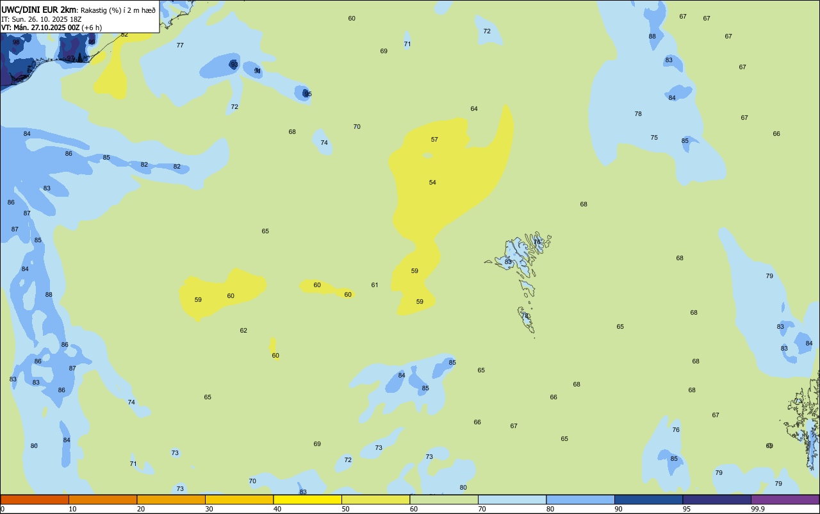The image size is (820, 514).
Task: Click the 98 humidity value
Action: [x=16, y=42]
